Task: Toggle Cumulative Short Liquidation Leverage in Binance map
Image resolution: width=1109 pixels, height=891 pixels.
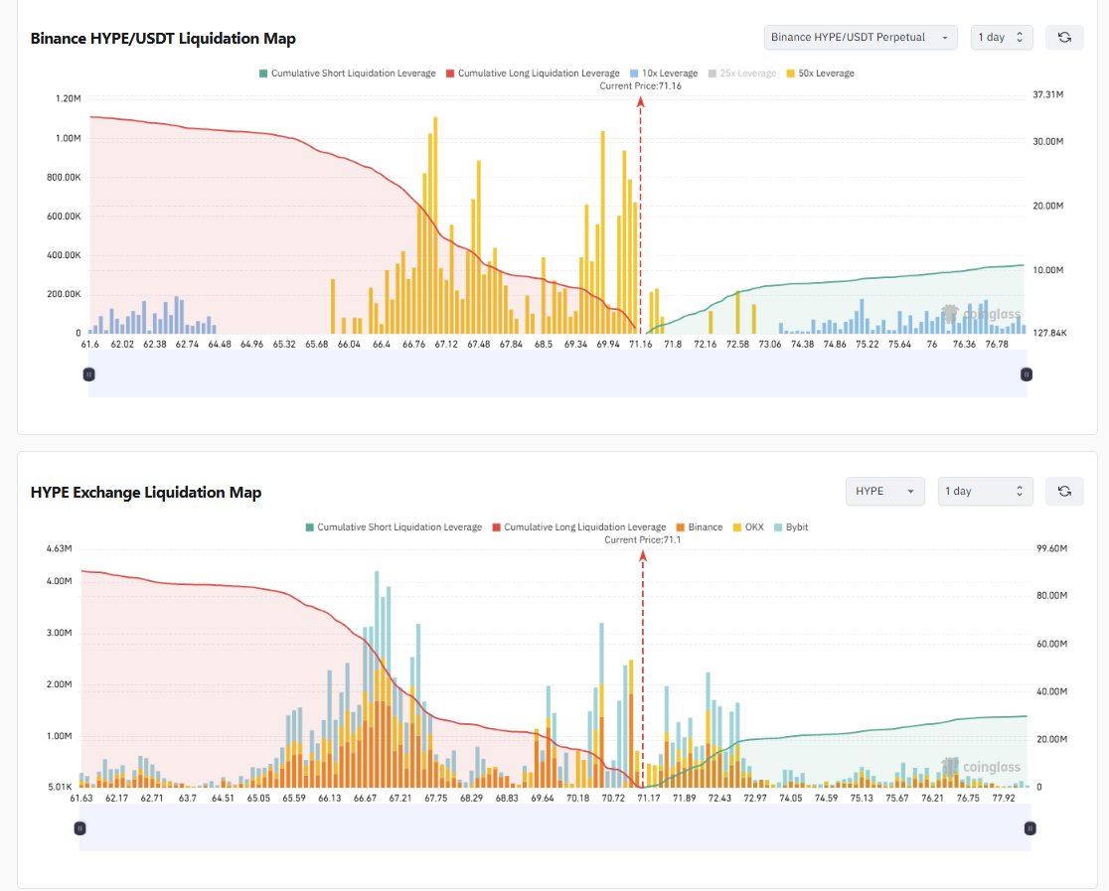Action: pyautogui.click(x=347, y=74)
